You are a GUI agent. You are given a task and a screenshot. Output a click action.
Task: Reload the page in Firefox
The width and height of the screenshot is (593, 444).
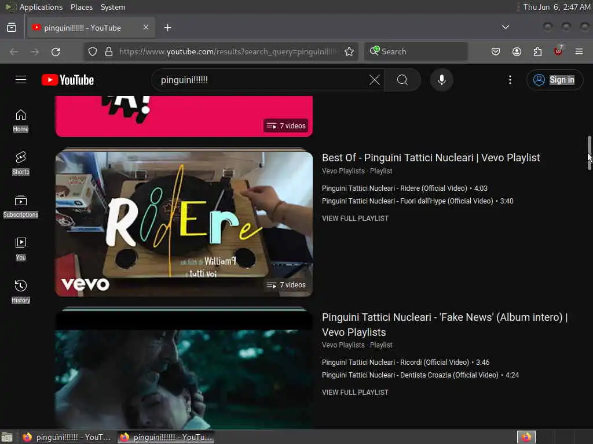(56, 51)
